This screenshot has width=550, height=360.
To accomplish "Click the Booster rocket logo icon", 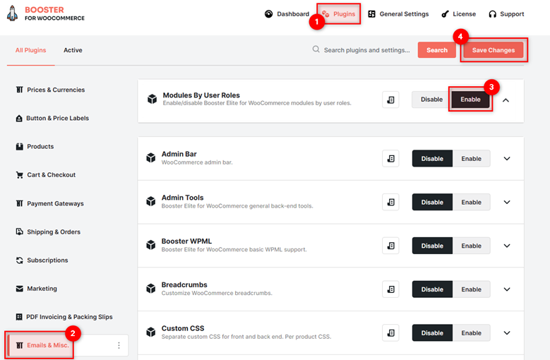I will pos(12,13).
